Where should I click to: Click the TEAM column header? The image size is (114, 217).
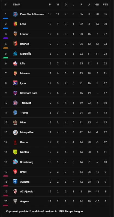pyautogui.click(x=16, y=5)
